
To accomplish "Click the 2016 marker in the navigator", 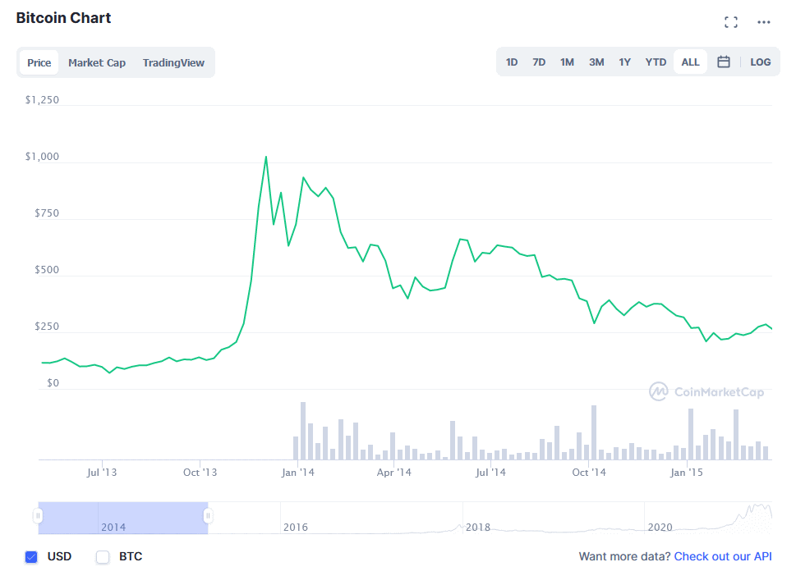I will (x=296, y=528).
